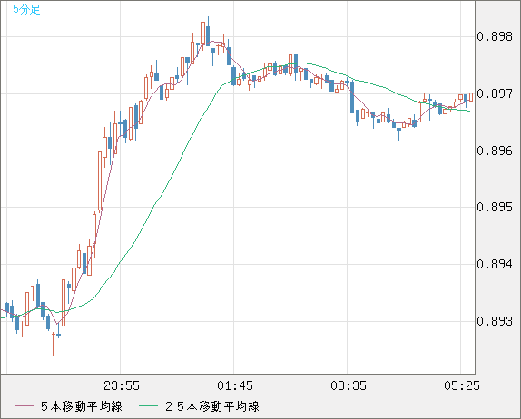Click the 0.895 price axis label

[x=495, y=207]
